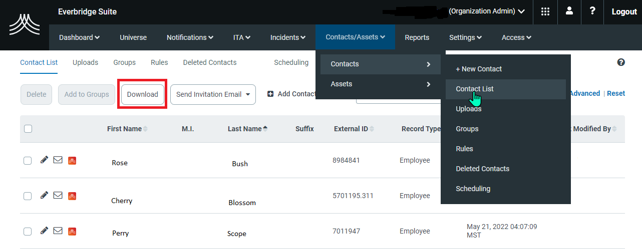Switch to the Scheduling tab
The width and height of the screenshot is (642, 249).
(291, 62)
